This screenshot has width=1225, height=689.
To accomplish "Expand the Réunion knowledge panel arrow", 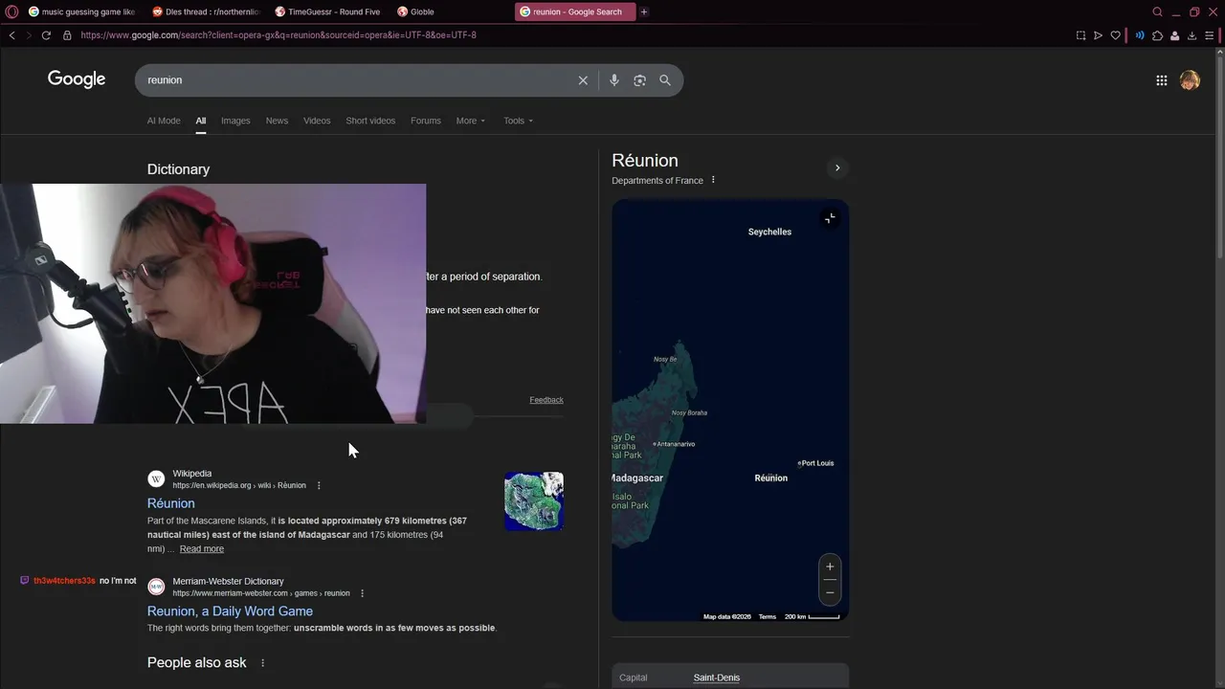I will [837, 168].
